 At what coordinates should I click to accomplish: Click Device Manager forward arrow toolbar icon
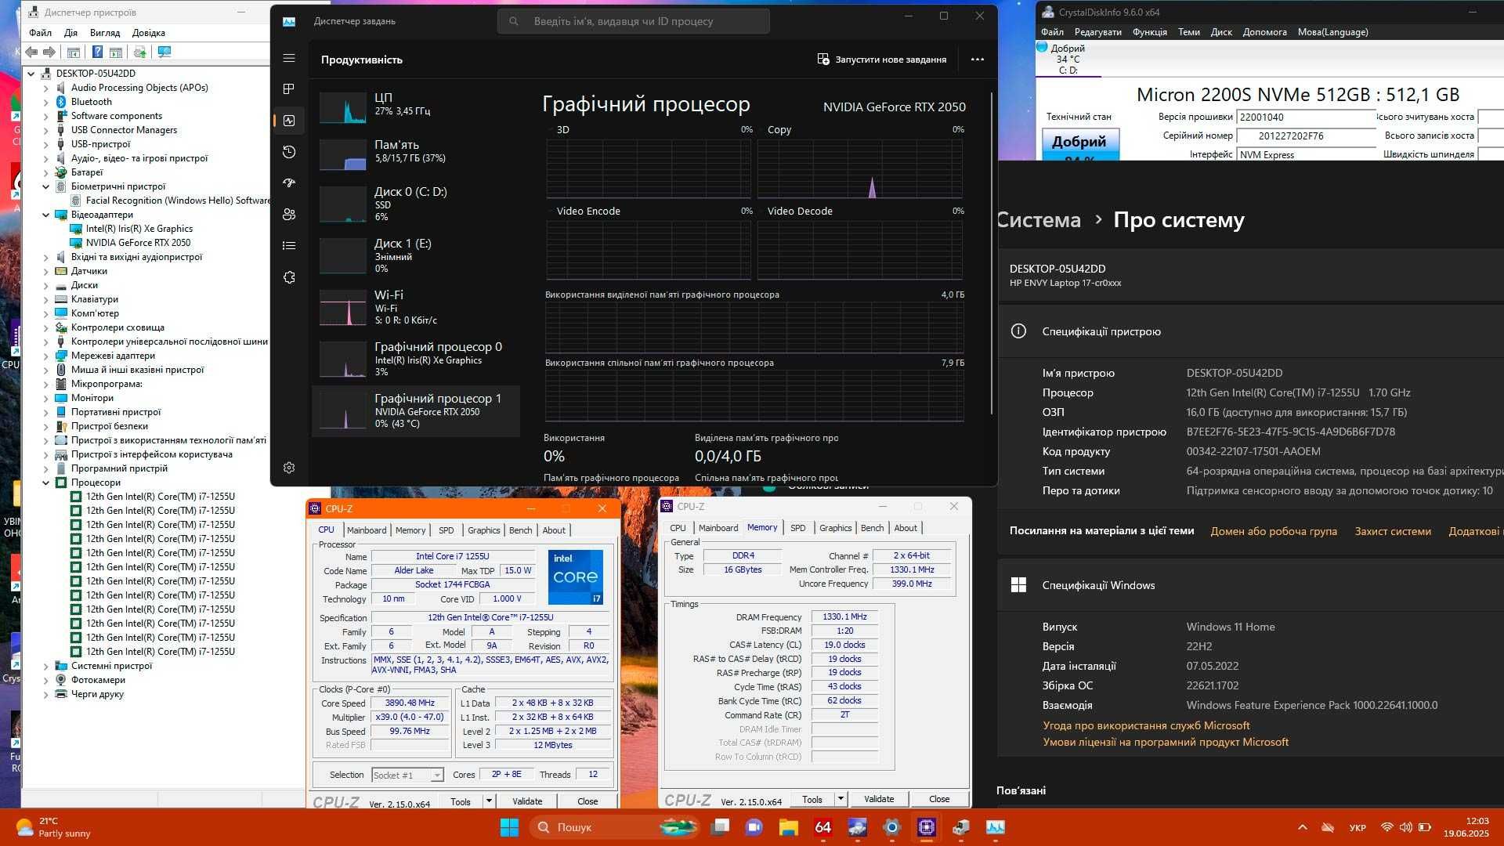(49, 52)
